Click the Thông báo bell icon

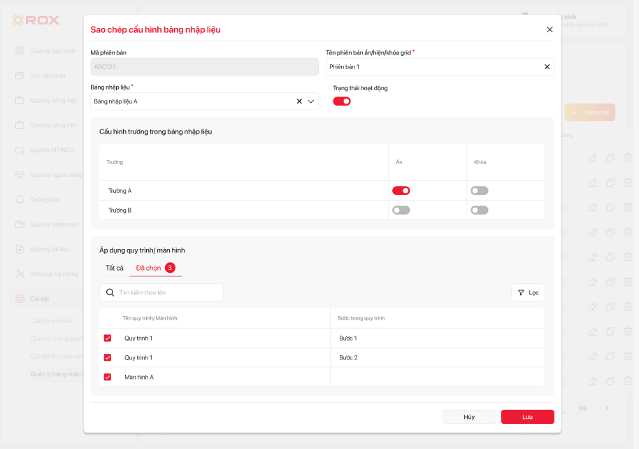click(x=20, y=199)
